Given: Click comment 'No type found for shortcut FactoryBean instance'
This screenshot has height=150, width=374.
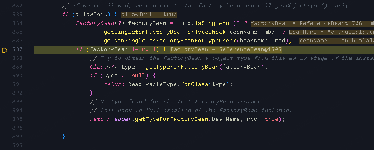Looking at the screenshot, I should click(179, 102).
